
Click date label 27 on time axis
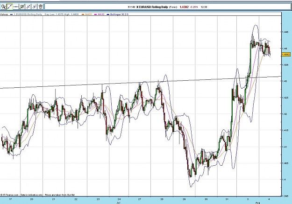[140, 199]
